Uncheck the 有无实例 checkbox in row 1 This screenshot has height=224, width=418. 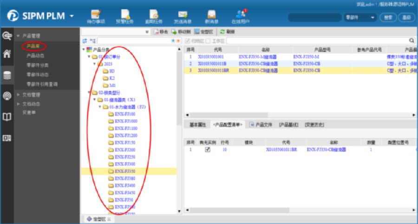[x=208, y=150]
